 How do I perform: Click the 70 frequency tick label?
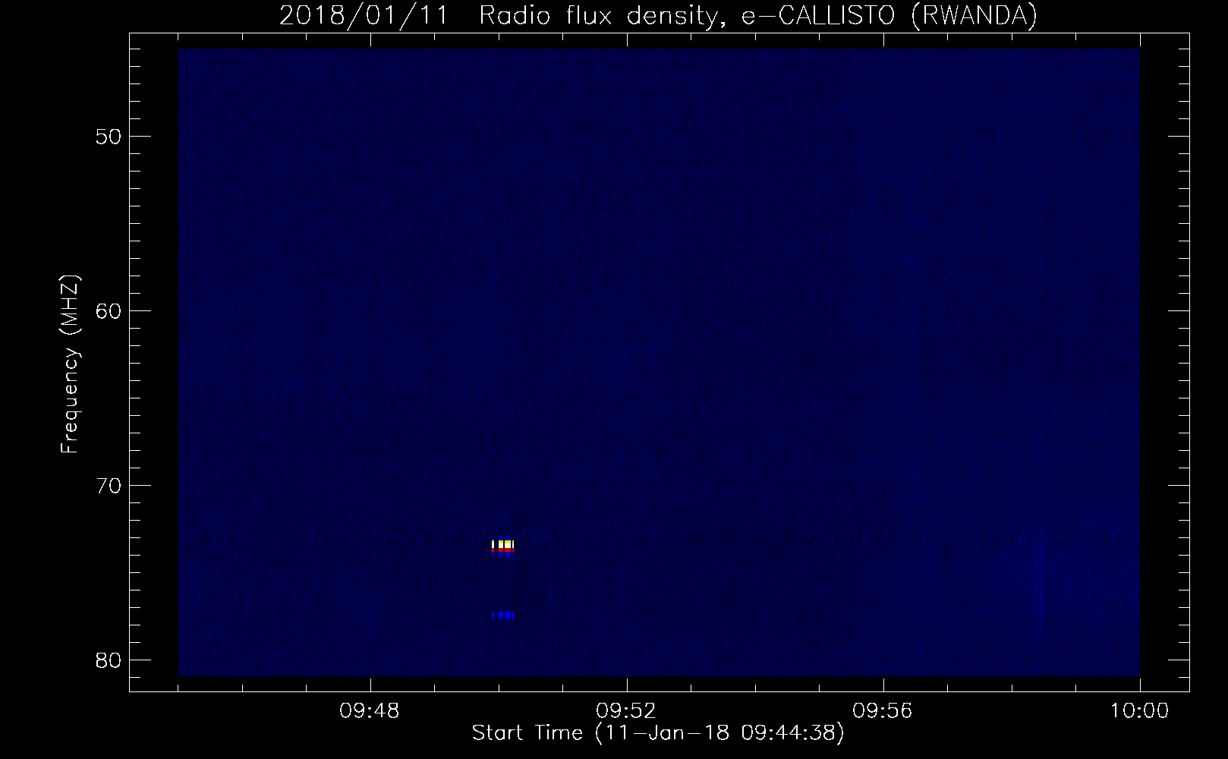(x=109, y=485)
